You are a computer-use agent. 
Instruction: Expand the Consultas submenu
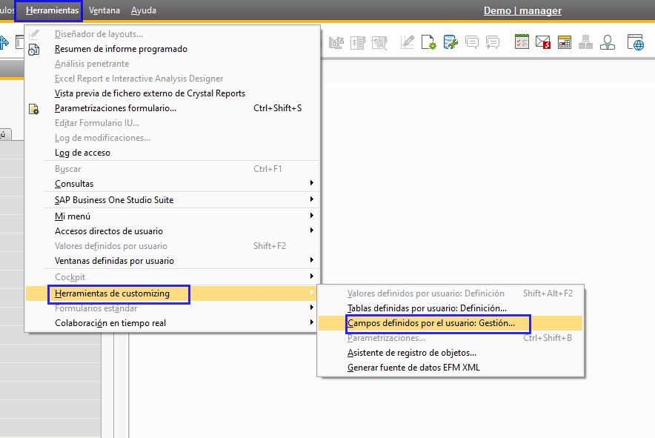312,183
